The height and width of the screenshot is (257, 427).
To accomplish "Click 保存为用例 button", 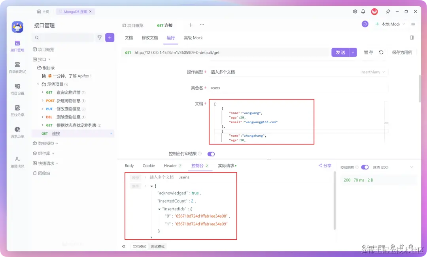I will click(402, 52).
